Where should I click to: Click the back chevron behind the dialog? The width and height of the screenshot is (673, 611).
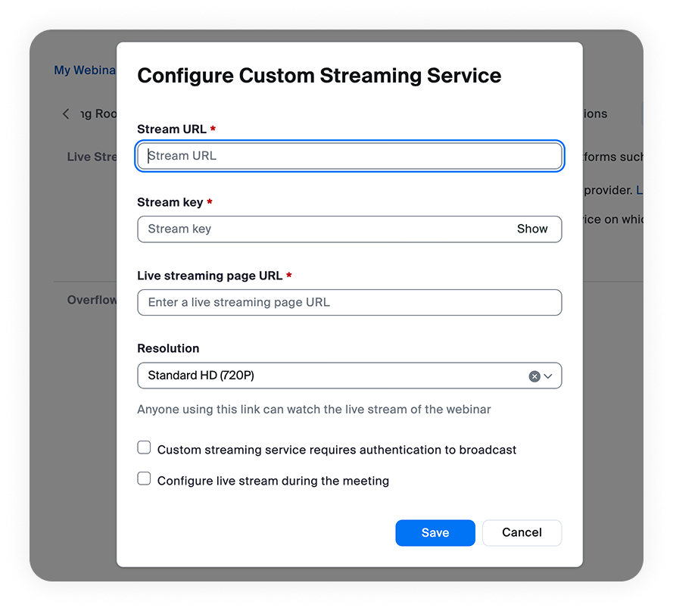tap(66, 114)
